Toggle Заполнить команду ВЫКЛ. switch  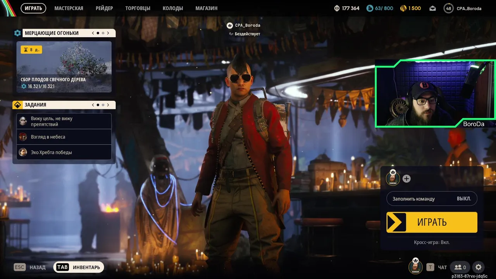click(432, 198)
